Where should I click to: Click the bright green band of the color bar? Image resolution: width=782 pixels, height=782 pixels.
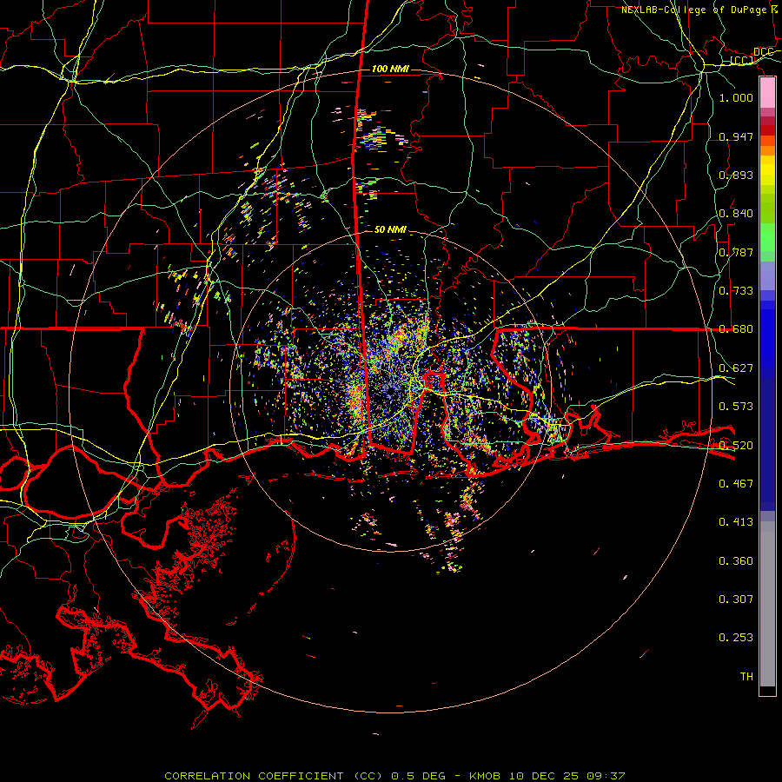tap(767, 237)
